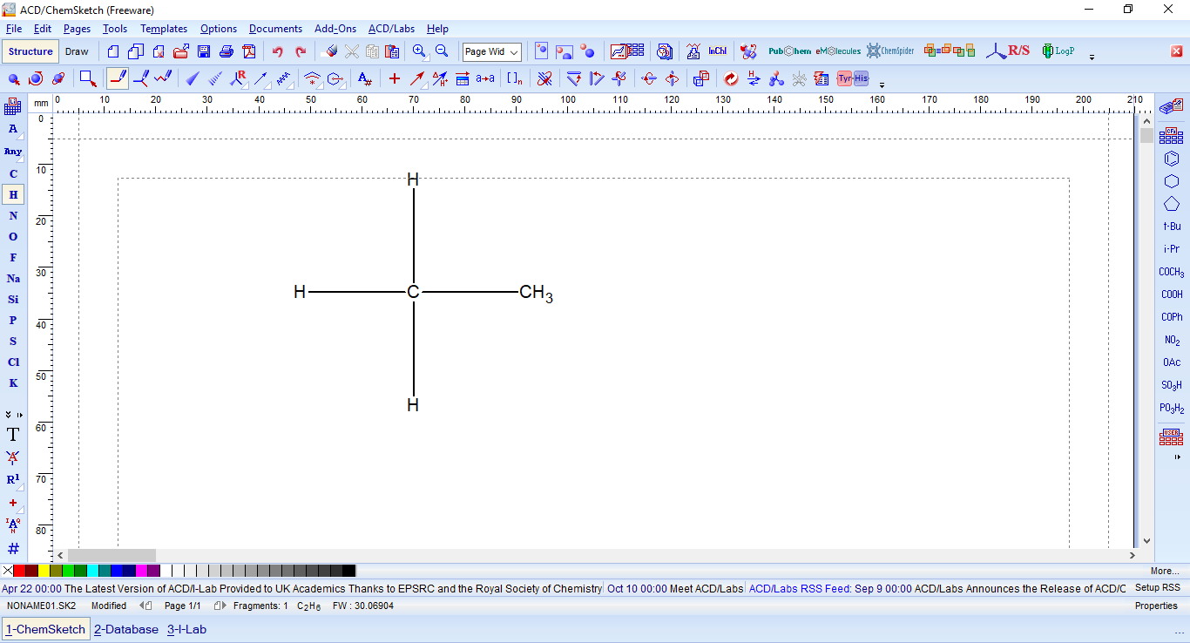The image size is (1190, 643).
Task: Select the Nitrogen atom button
Action: click(x=13, y=216)
